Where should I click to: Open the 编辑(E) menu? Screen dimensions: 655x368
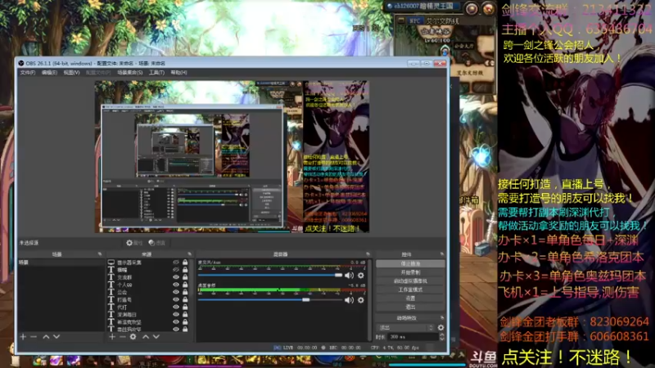tap(49, 73)
